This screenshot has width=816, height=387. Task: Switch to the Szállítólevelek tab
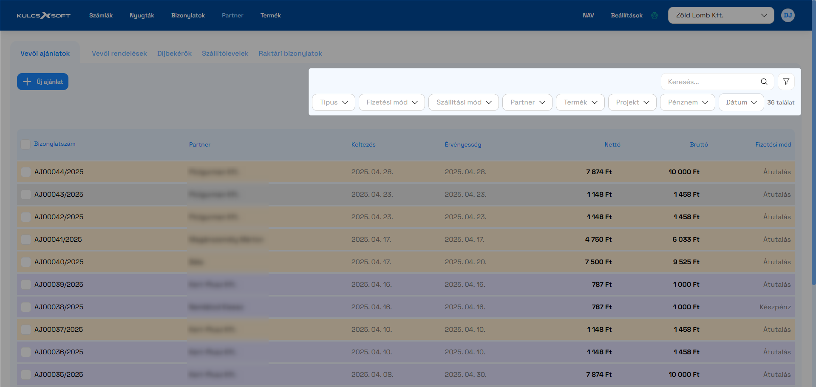coord(225,54)
